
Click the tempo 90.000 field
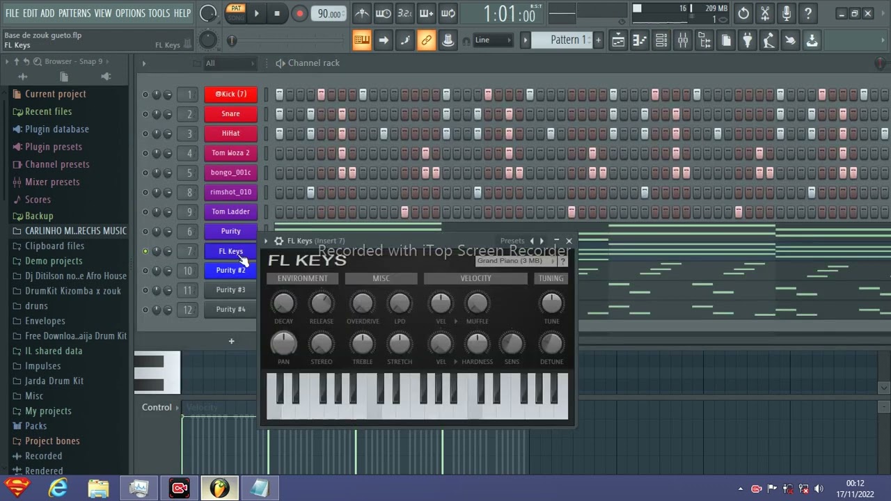point(329,14)
